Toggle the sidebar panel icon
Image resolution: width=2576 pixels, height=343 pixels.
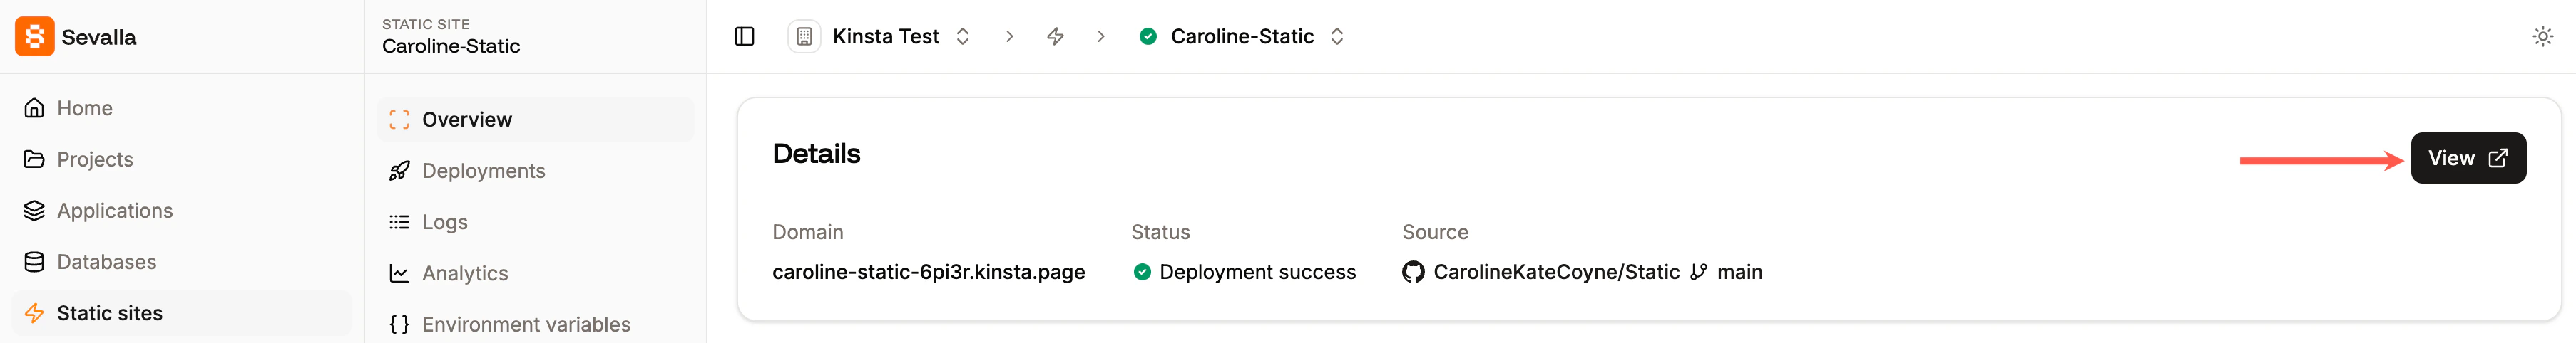coord(744,37)
